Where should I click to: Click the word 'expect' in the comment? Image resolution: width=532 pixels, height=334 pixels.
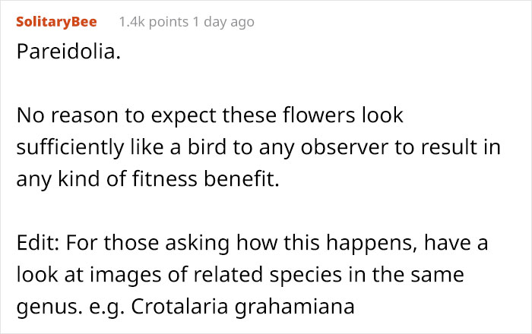[184, 116]
